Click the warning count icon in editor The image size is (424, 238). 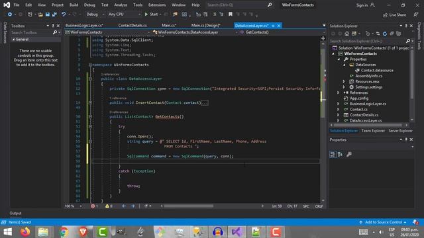tap(107, 206)
